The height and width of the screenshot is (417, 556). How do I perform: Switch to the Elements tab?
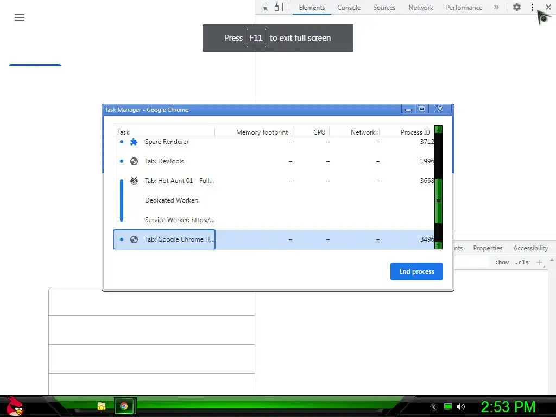pos(312,8)
